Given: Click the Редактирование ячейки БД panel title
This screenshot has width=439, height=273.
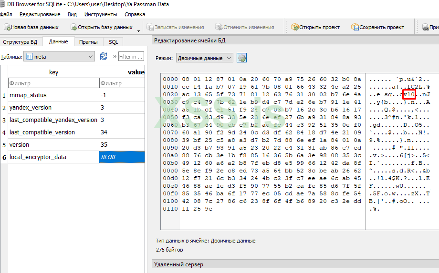Looking at the screenshot, I should click(189, 40).
